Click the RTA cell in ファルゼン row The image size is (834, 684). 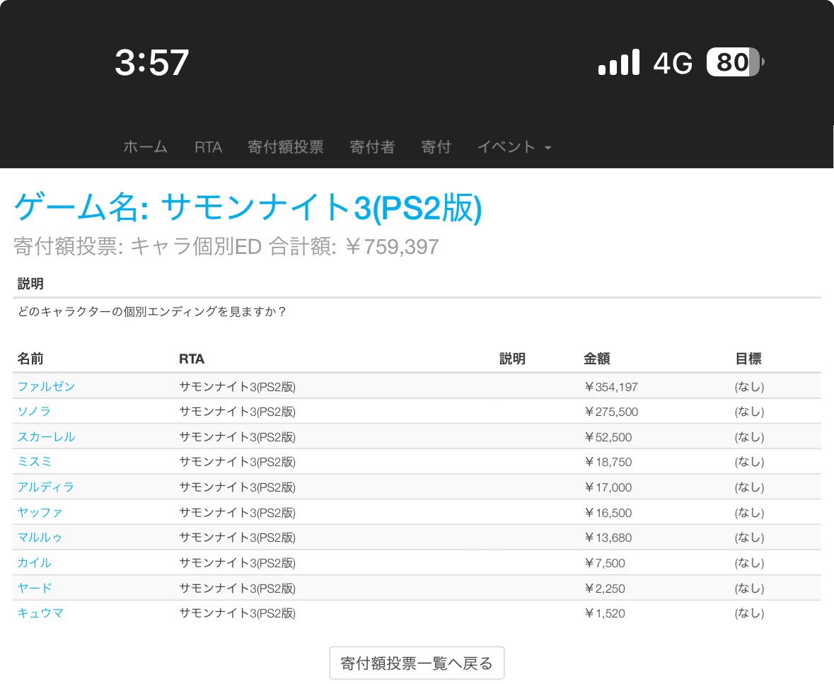coord(237,387)
